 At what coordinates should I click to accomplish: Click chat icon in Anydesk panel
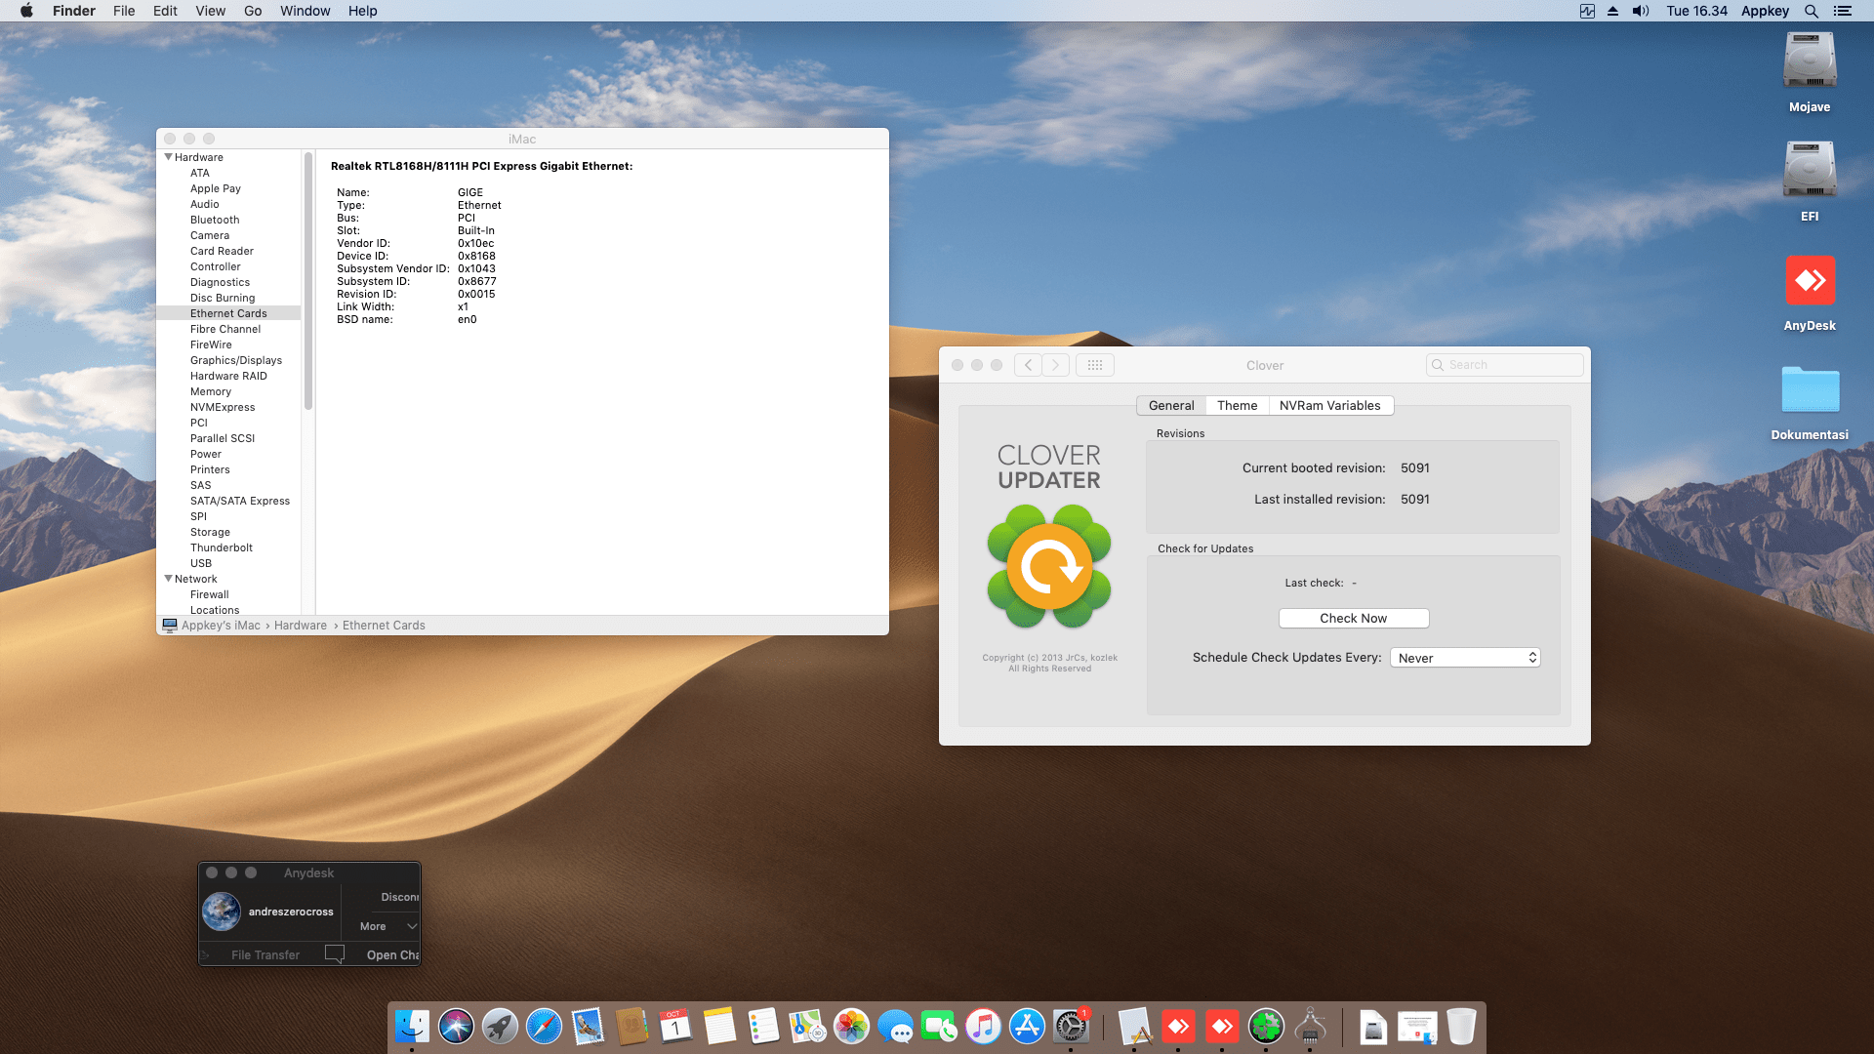click(x=335, y=954)
